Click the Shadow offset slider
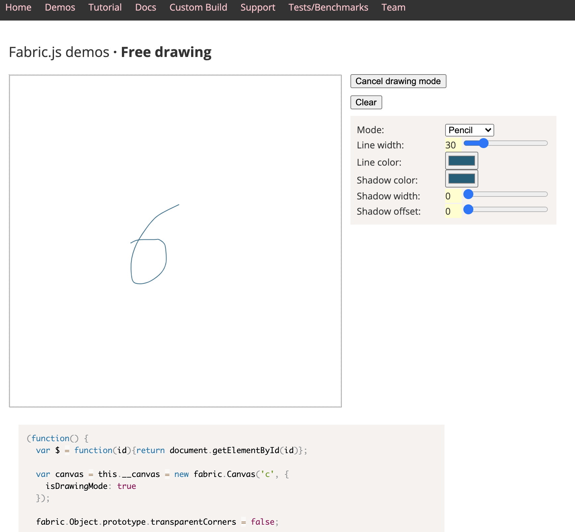 pyautogui.click(x=505, y=209)
